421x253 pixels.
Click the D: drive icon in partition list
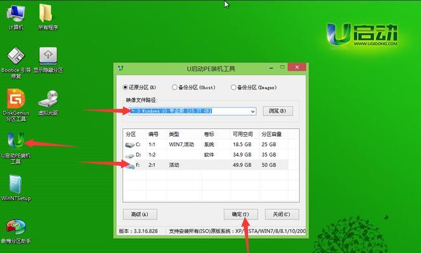coord(130,155)
